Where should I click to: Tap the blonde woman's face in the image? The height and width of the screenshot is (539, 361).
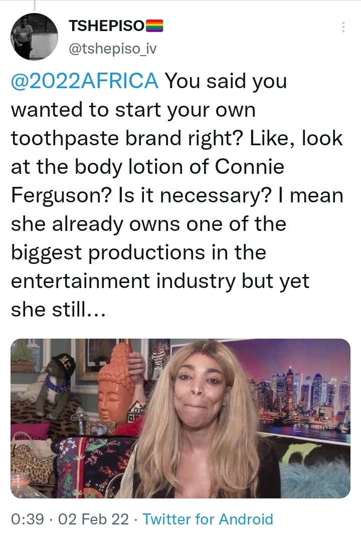(199, 390)
